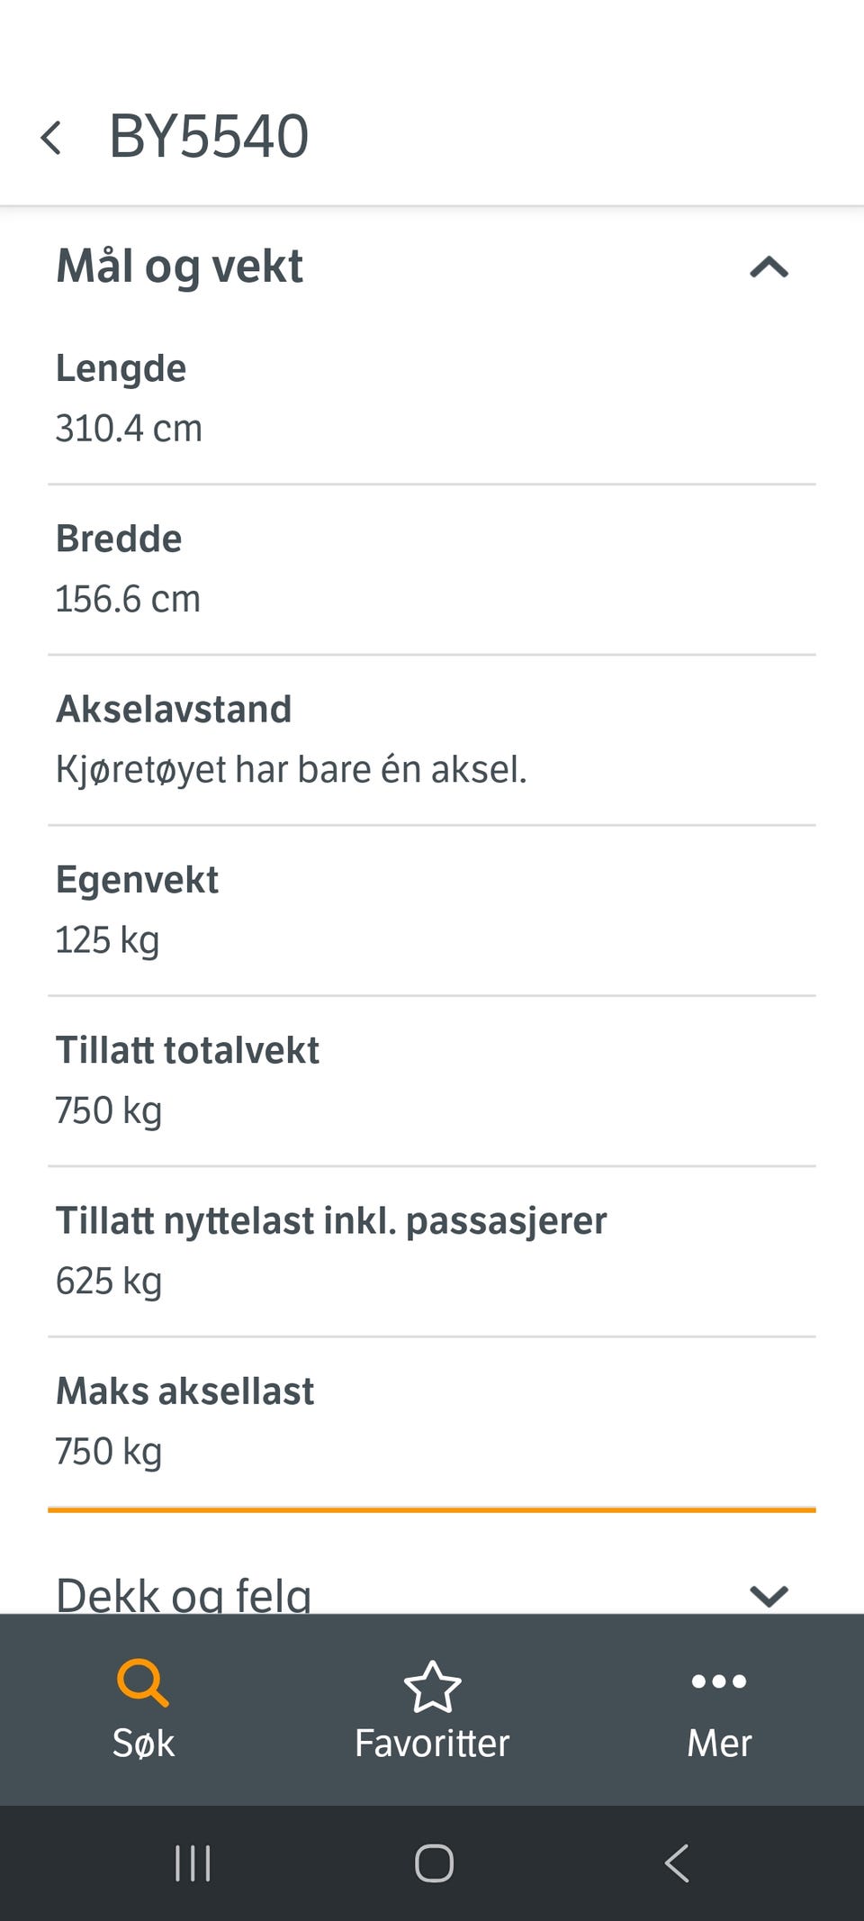This screenshot has height=1921, width=864.
Task: Switch to the Favoritter tab label
Action: [x=432, y=1743]
